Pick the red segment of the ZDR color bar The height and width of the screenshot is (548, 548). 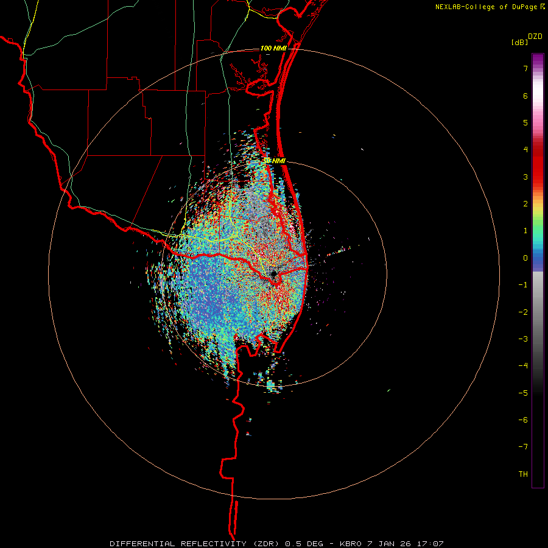click(538, 168)
